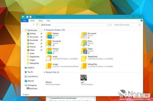
Task: Click the title bar Properties quick access icon
Action: pos(28,17)
